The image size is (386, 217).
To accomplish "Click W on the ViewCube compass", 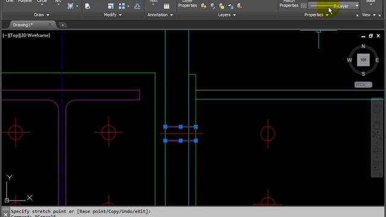I will coord(349,60).
